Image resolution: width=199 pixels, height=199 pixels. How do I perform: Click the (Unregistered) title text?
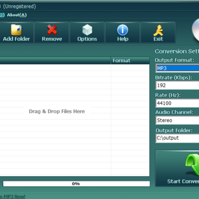coord(19,7)
